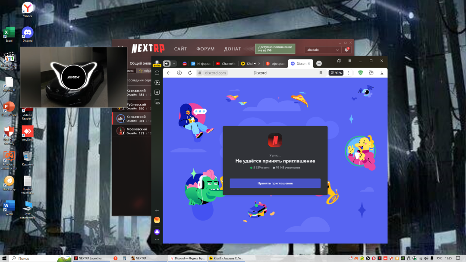The image size is (466, 262).
Task: Open the taskbar notification center
Action: point(458,259)
